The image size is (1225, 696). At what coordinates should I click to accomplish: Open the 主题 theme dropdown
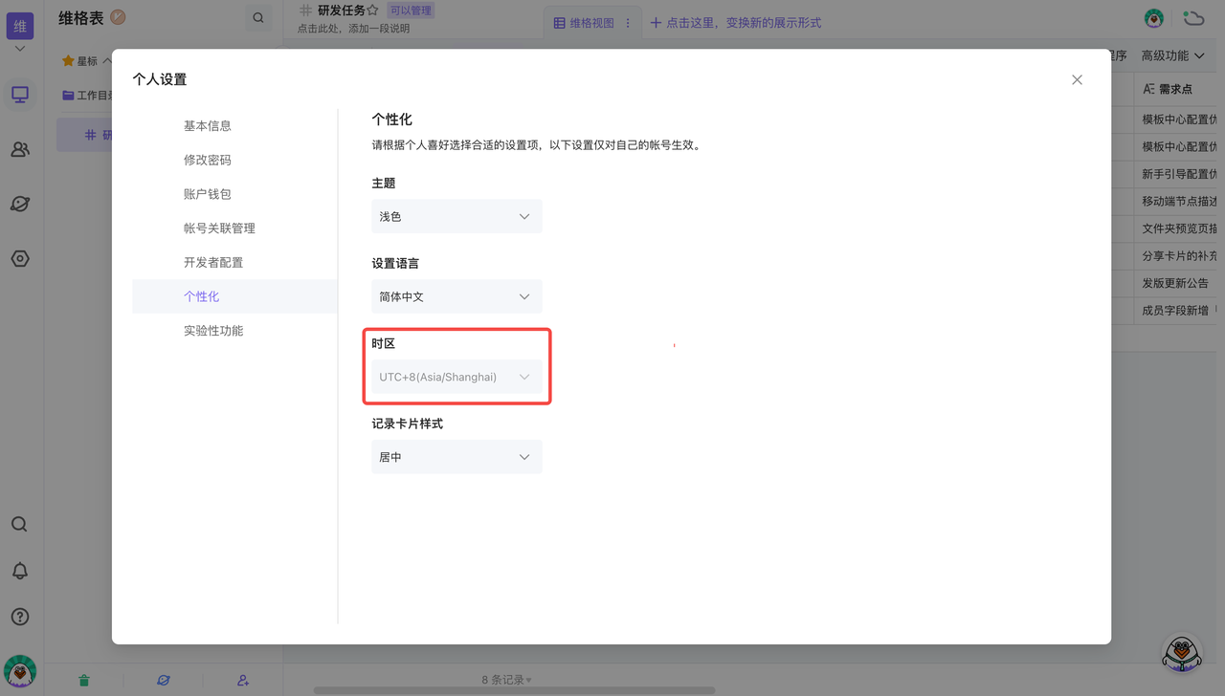tap(457, 217)
